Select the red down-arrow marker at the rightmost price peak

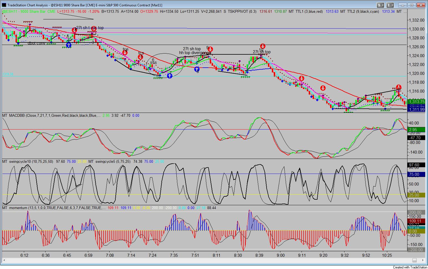[x=399, y=87]
